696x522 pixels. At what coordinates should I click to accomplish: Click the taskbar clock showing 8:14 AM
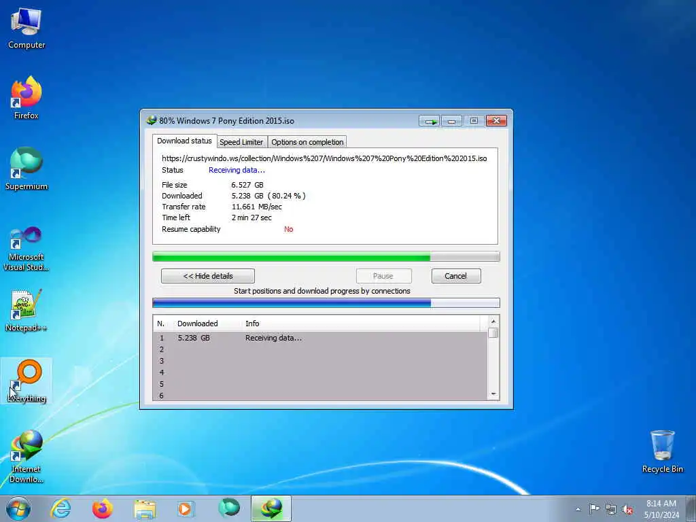click(661, 509)
